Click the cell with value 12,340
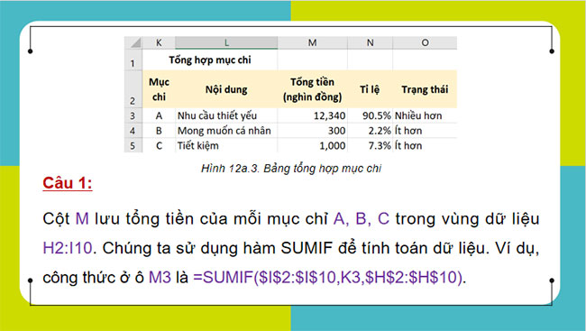Viewport: 586px width, 331px height. (x=313, y=115)
